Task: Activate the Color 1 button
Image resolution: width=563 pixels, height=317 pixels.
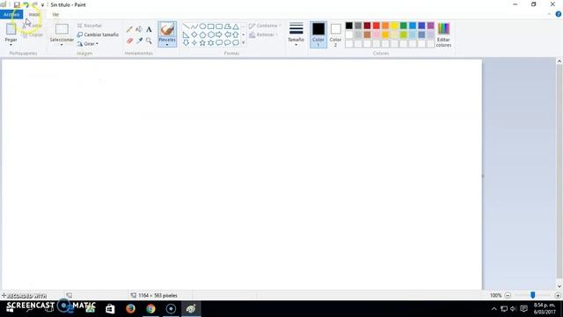Action: 318,34
